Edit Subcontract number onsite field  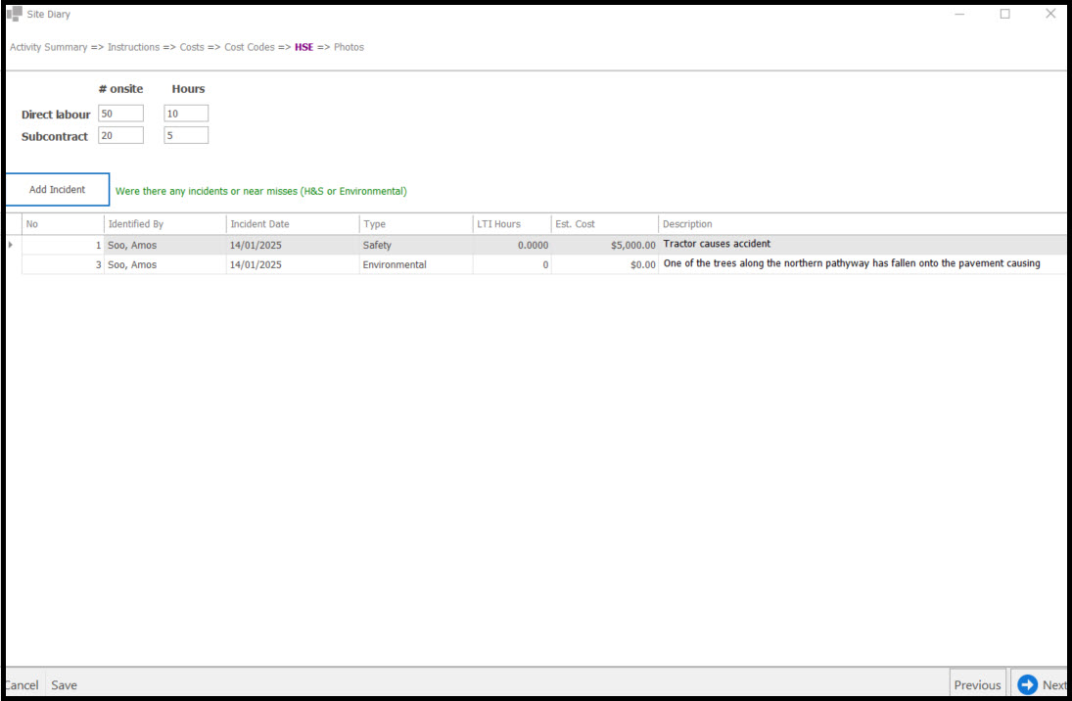point(120,135)
